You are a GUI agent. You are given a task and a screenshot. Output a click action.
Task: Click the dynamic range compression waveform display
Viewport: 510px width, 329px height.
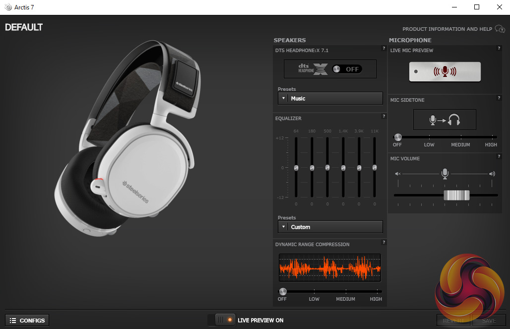[330, 268]
